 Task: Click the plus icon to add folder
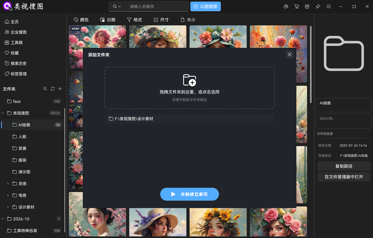[60, 89]
